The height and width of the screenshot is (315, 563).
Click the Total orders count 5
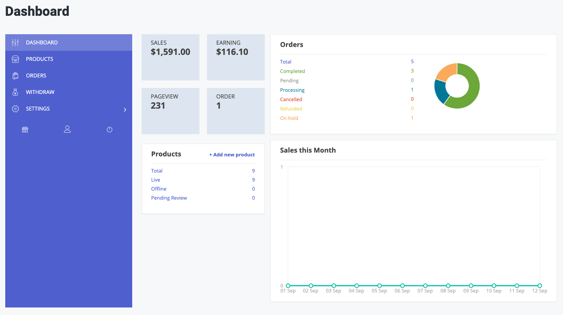pos(412,61)
